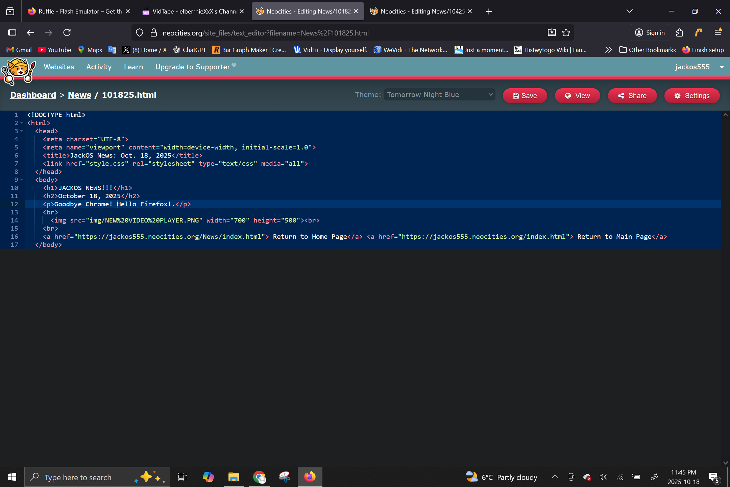Open the Activity menu item
Screen dimensions: 730x487
point(99,67)
